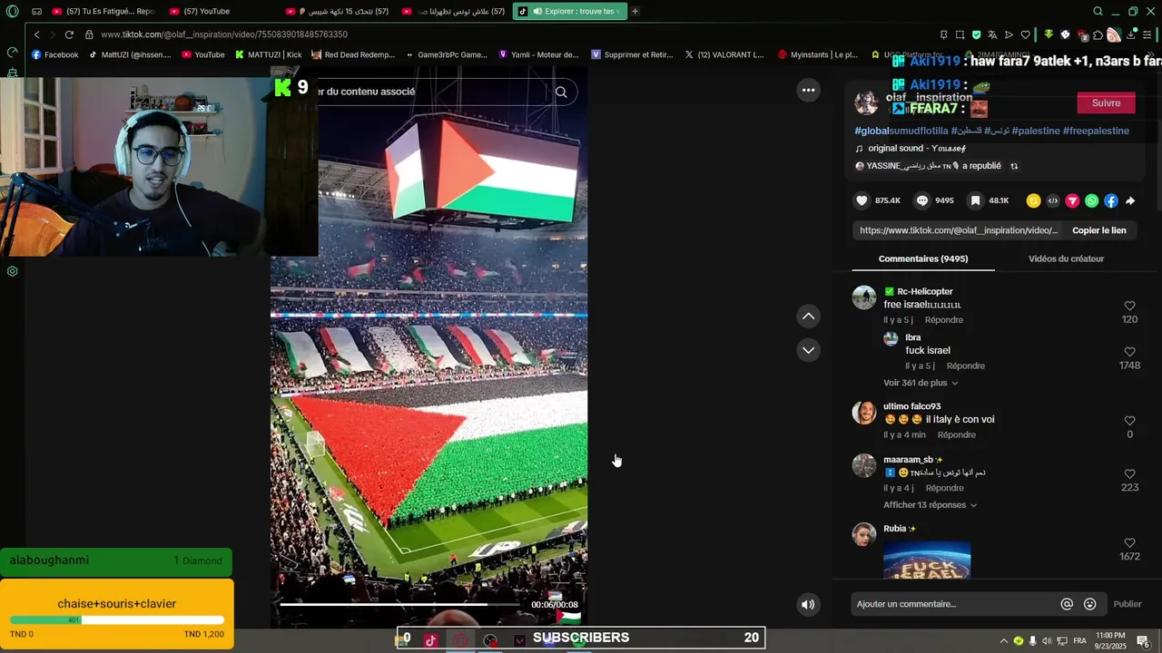Mute the video with speaker icon
The image size is (1162, 653).
(808, 605)
